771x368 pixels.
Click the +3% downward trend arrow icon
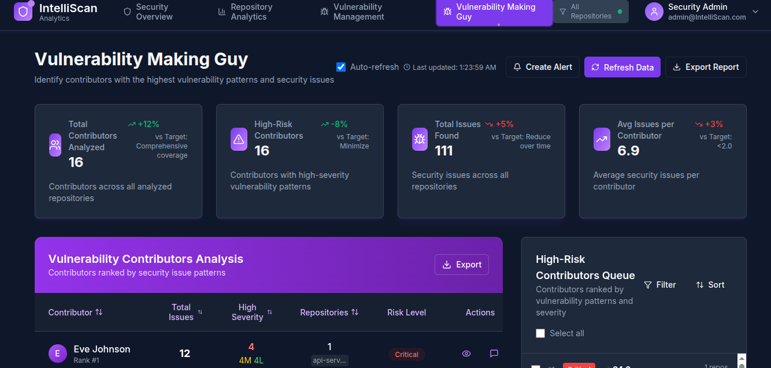(x=699, y=124)
